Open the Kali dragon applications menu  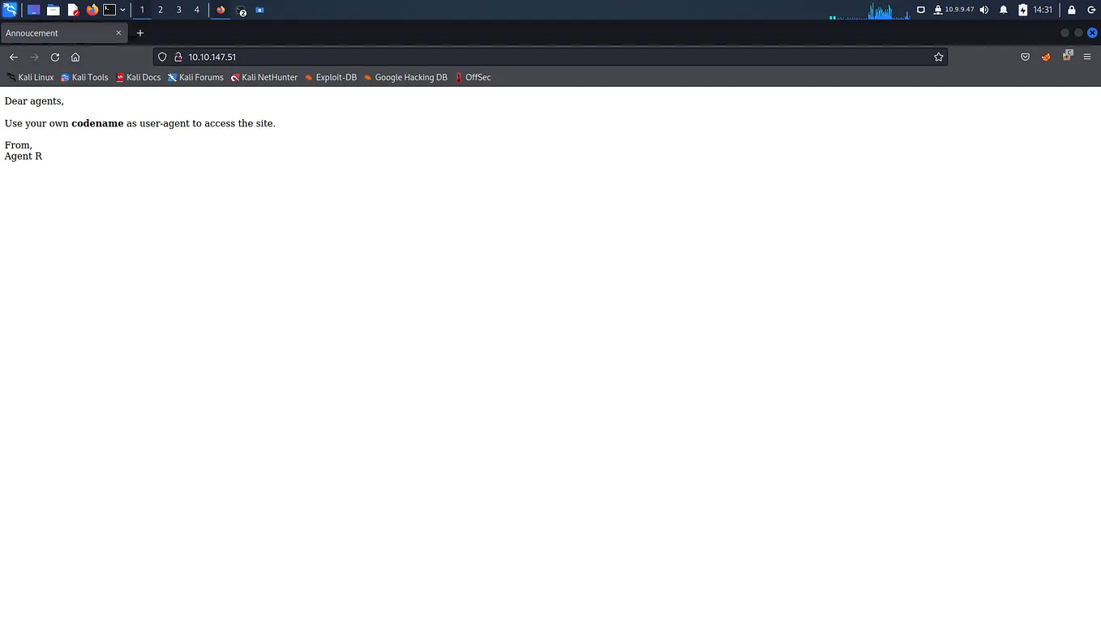point(9,9)
